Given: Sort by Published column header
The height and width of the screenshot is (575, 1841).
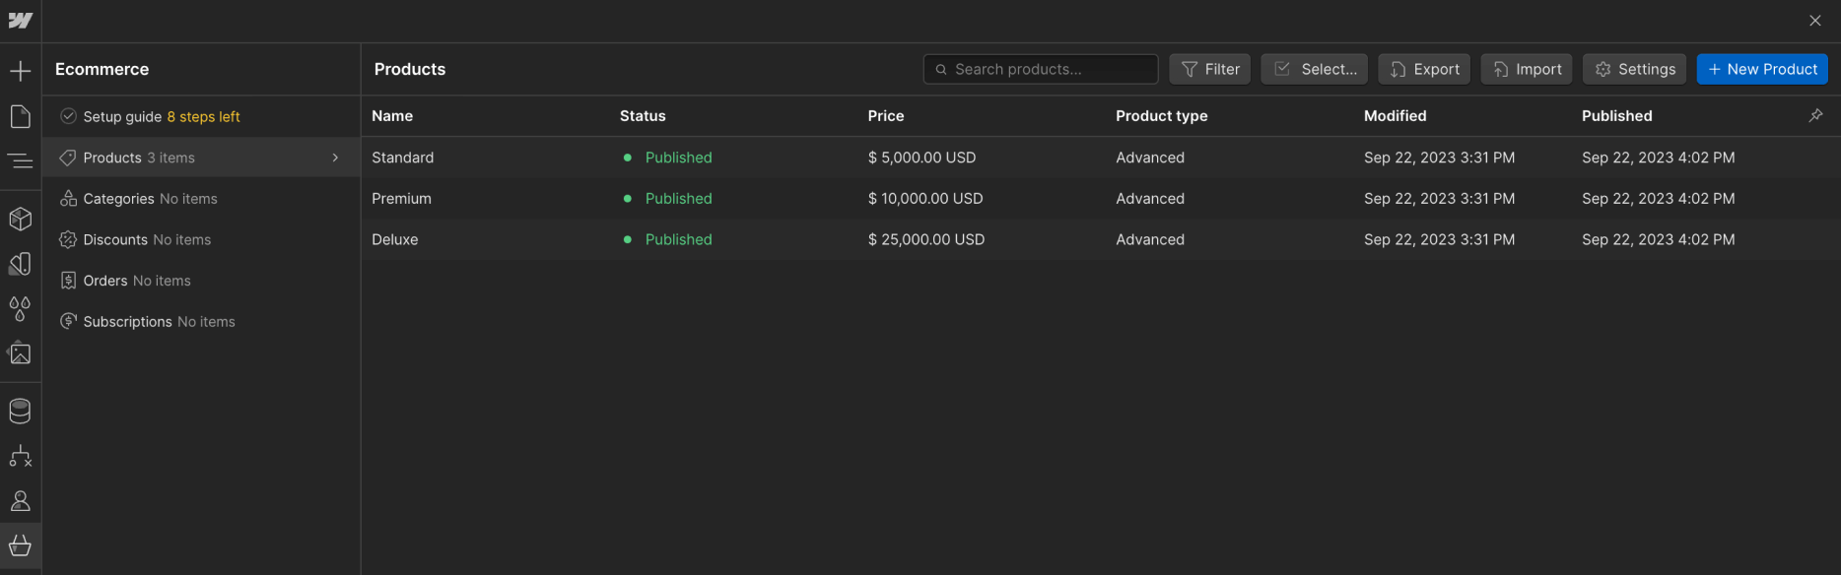Looking at the screenshot, I should pos(1617,115).
